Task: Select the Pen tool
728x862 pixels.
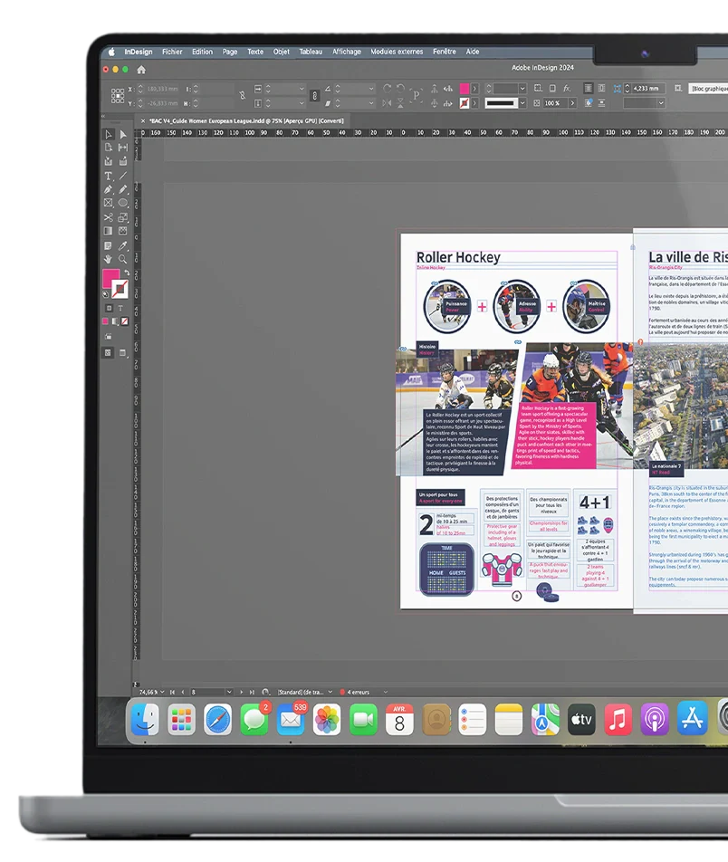Action: click(x=108, y=190)
